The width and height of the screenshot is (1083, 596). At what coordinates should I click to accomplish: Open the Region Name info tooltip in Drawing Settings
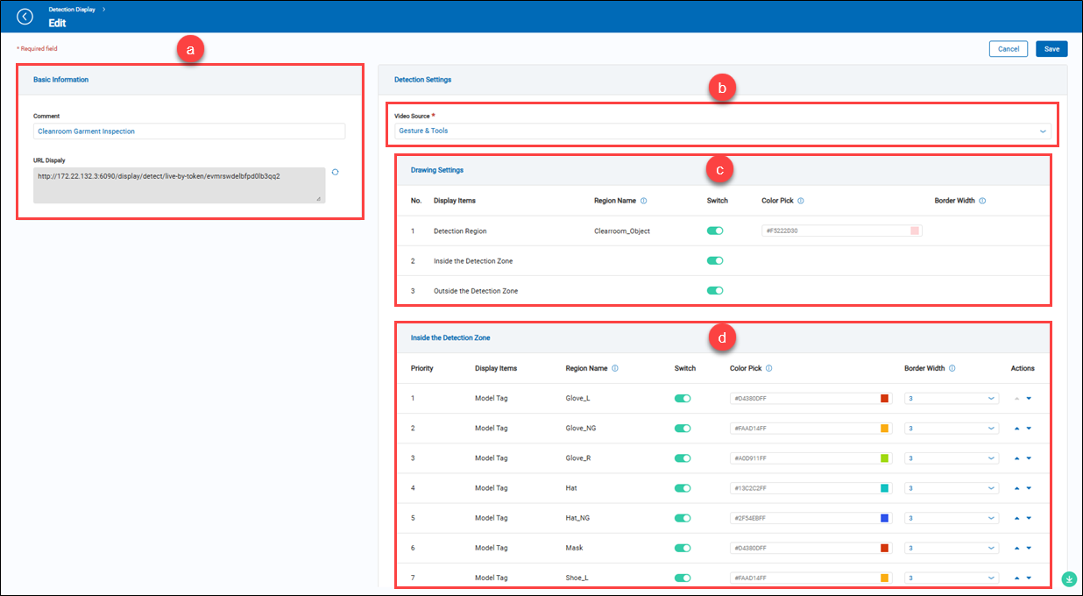(646, 200)
